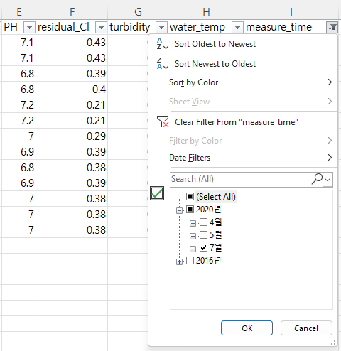Select column I header
Image resolution: width=341 pixels, height=351 pixels.
pos(291,11)
